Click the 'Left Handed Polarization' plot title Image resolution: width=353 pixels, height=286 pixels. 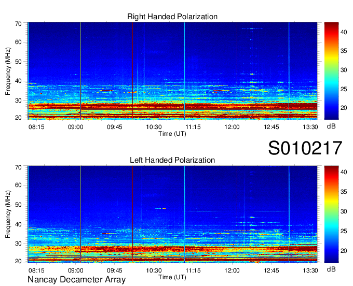tap(172, 160)
